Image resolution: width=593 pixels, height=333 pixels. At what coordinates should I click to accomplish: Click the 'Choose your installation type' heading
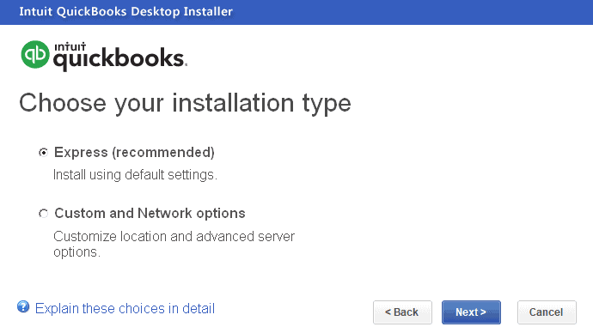(x=185, y=104)
